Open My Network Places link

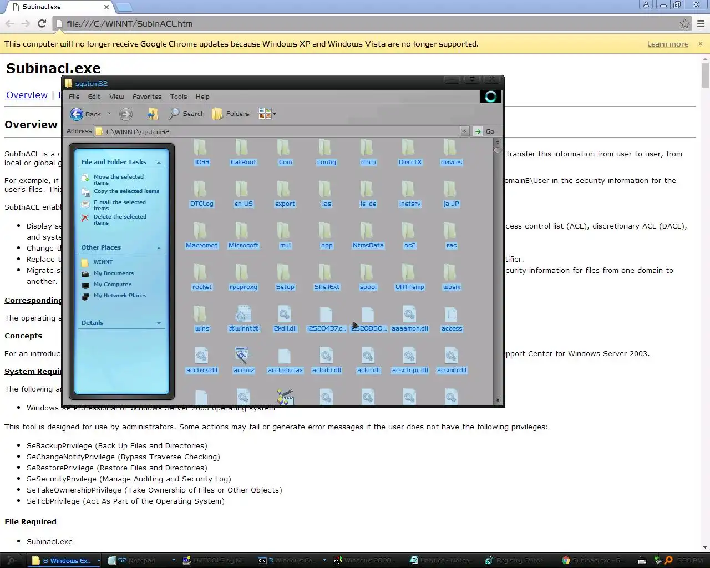[x=120, y=296]
